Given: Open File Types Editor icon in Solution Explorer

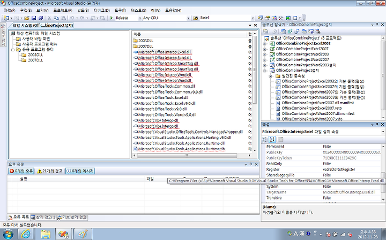Looking at the screenshot, I should tap(297, 31).
